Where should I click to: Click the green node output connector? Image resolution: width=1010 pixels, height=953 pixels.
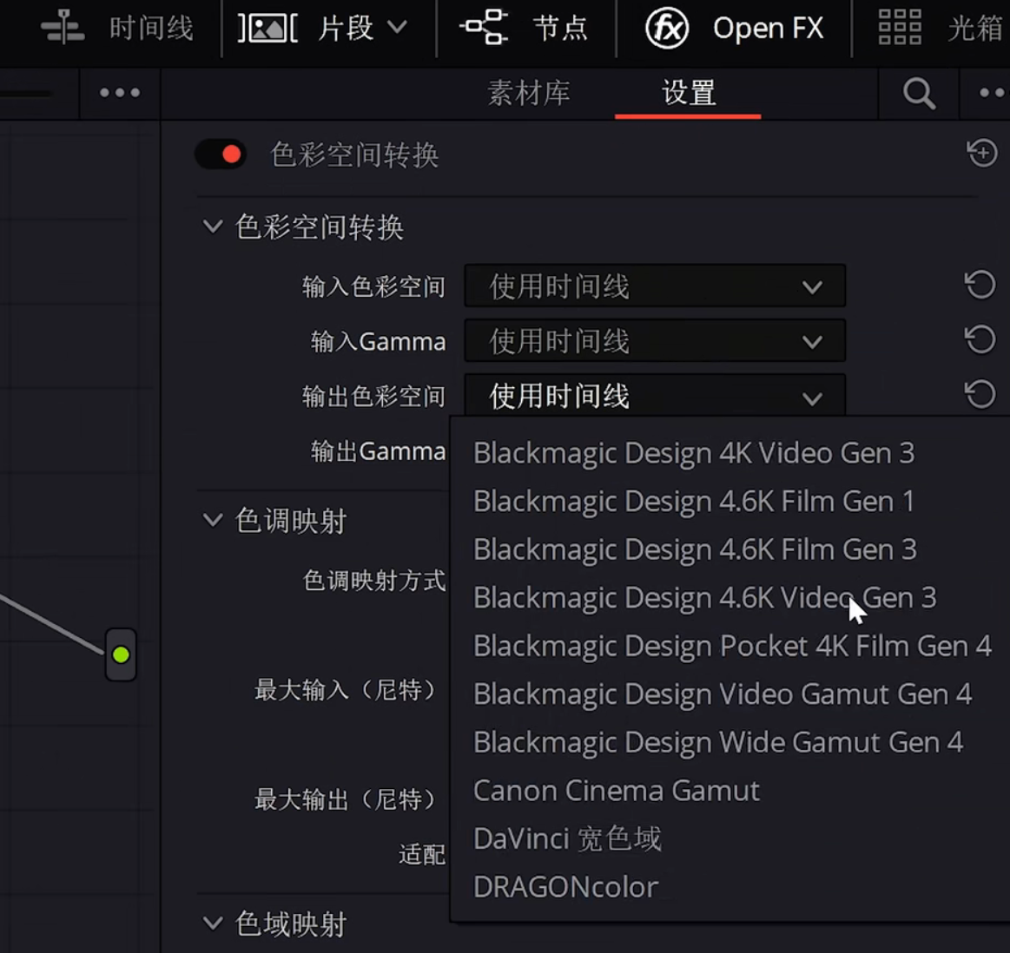click(121, 655)
